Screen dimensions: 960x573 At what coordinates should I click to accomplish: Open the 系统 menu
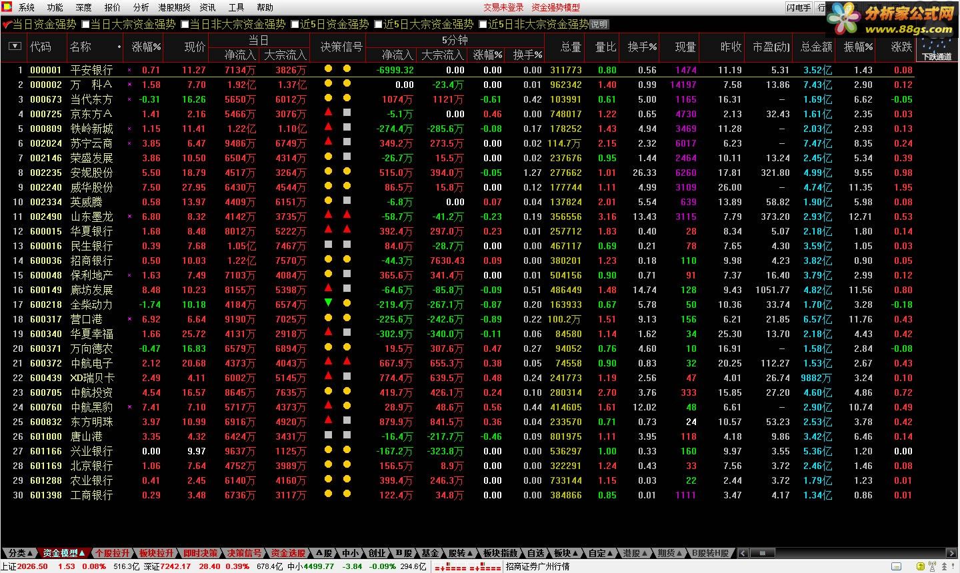[27, 7]
